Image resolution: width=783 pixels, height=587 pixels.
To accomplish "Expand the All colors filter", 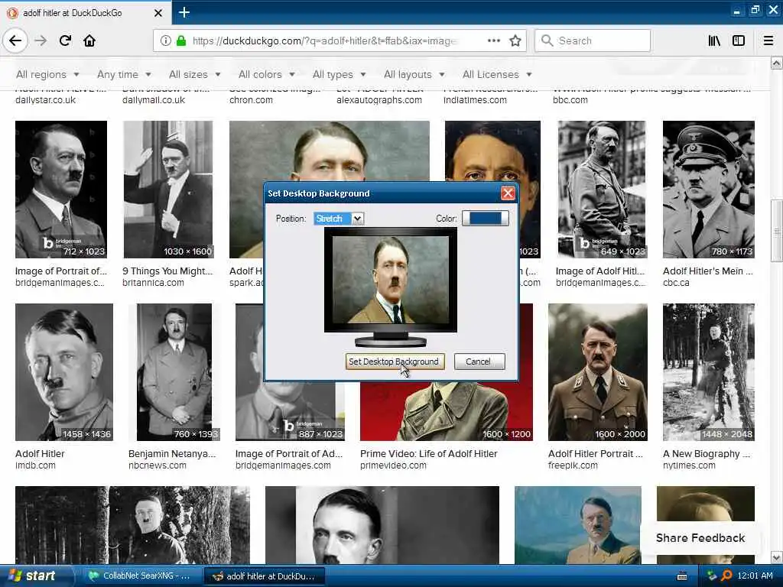I will point(267,74).
